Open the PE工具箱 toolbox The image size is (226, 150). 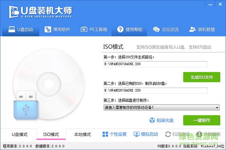tap(94, 29)
